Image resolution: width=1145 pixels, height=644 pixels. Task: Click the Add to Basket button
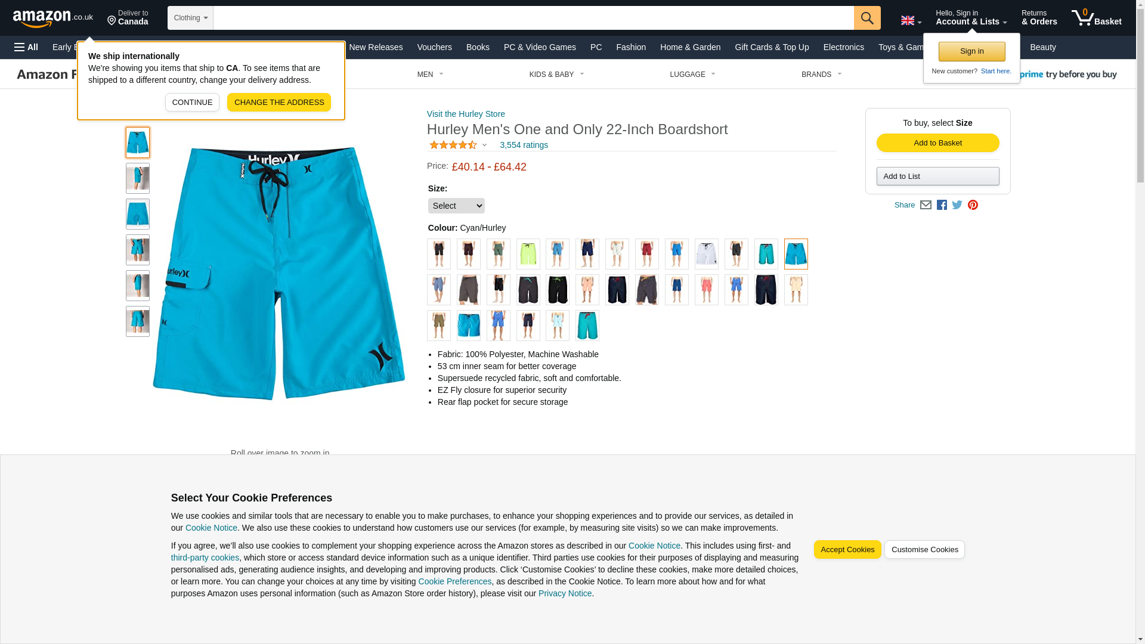pyautogui.click(x=937, y=143)
